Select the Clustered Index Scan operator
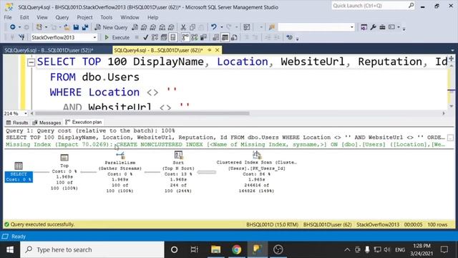 click(x=256, y=172)
